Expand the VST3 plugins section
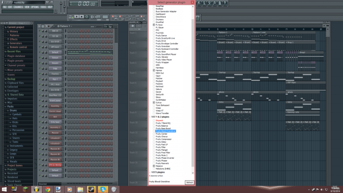This screenshot has width=343, height=193. pyautogui.click(x=150, y=172)
